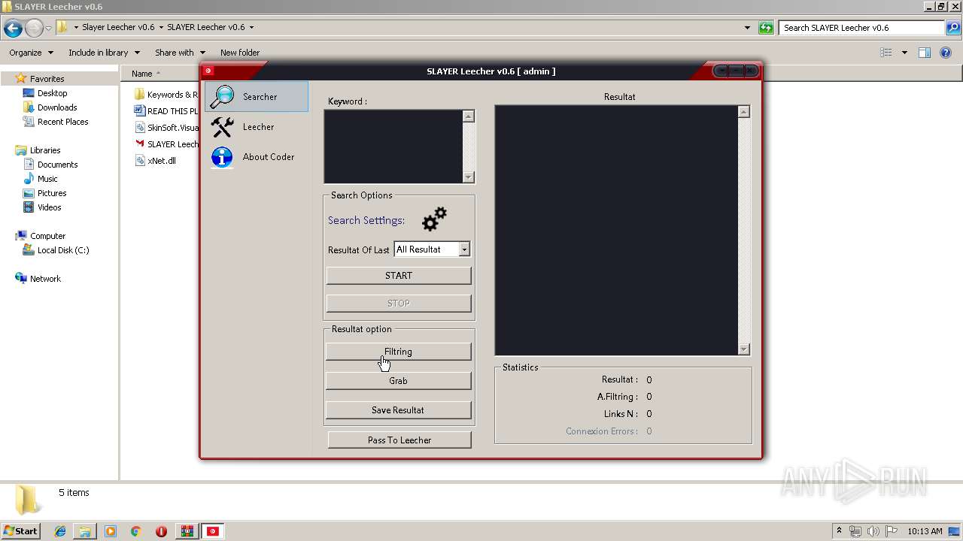Open Windows Media Player from taskbar
This screenshot has height=541, width=963.
(111, 531)
